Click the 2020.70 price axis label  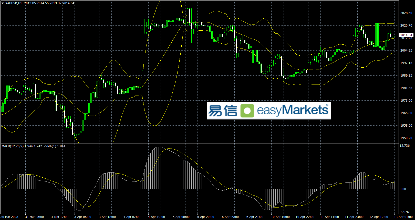406,26
